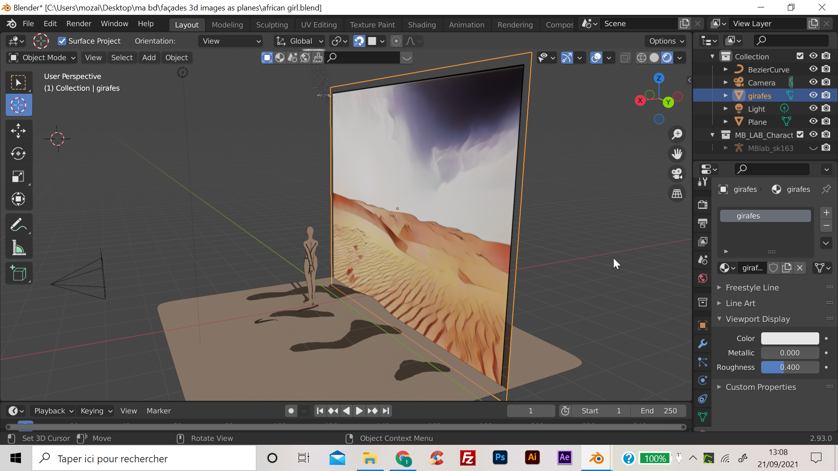This screenshot has height=471, width=838.
Task: Open Modifier properties wrench tab
Action: click(x=702, y=344)
